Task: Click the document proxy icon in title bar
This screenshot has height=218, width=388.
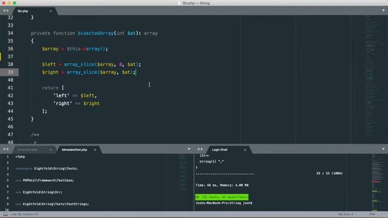Action: pyautogui.click(x=179, y=3)
